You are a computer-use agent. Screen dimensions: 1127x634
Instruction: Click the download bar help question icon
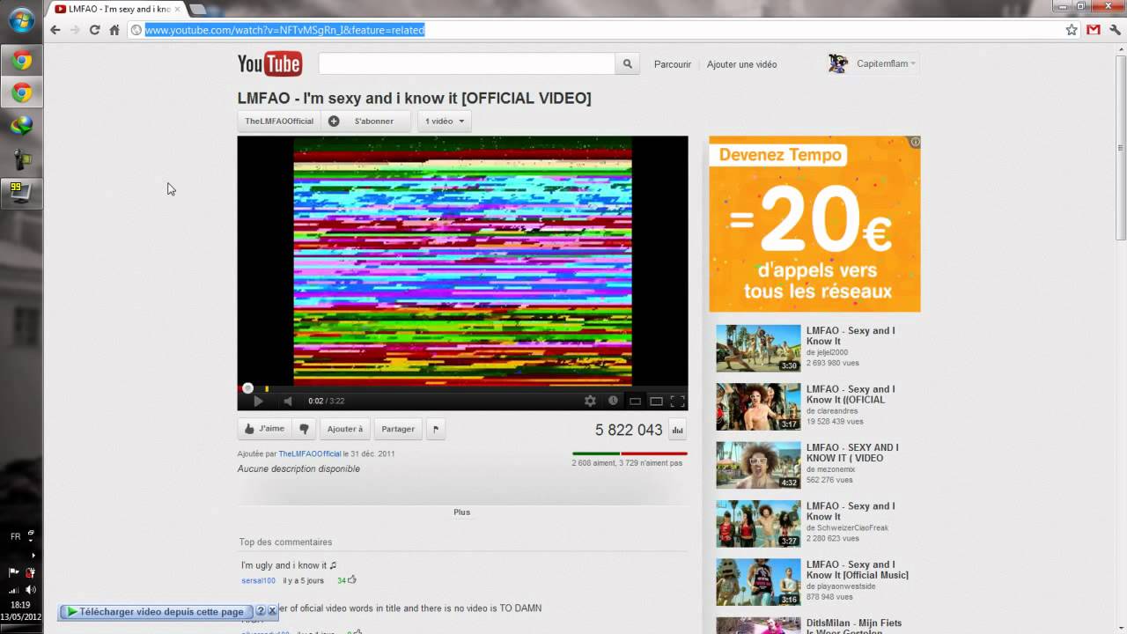[261, 611]
